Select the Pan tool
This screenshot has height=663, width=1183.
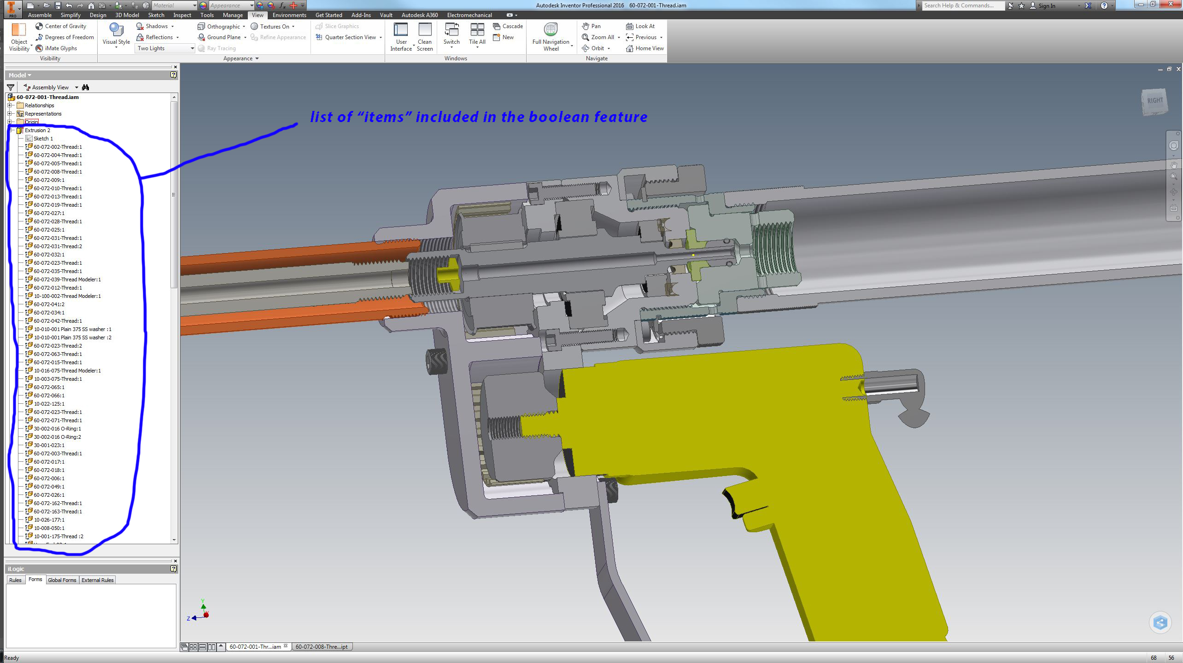[x=591, y=26]
